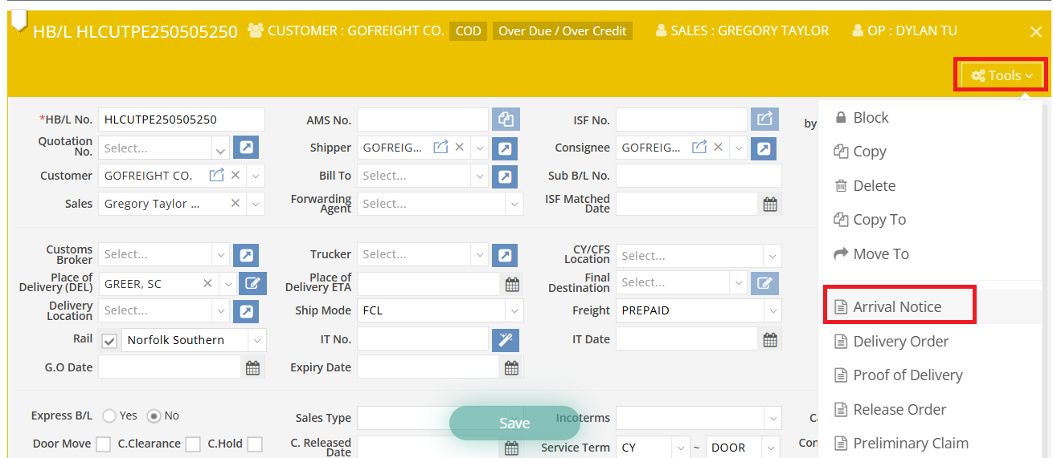Screen dimensions: 1053x458
Task: Open the calendar for G.O Date
Action: pos(252,368)
